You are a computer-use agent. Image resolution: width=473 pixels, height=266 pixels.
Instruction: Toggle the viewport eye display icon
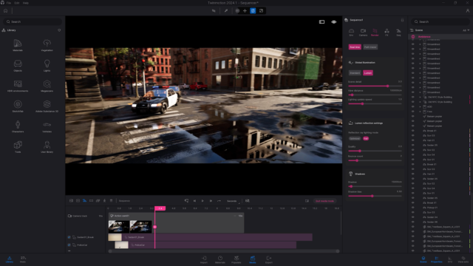point(333,21)
